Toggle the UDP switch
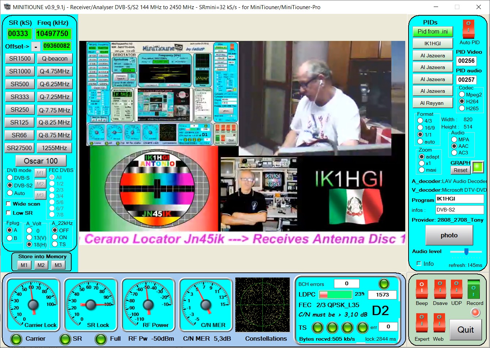490x348 pixels. 456,290
